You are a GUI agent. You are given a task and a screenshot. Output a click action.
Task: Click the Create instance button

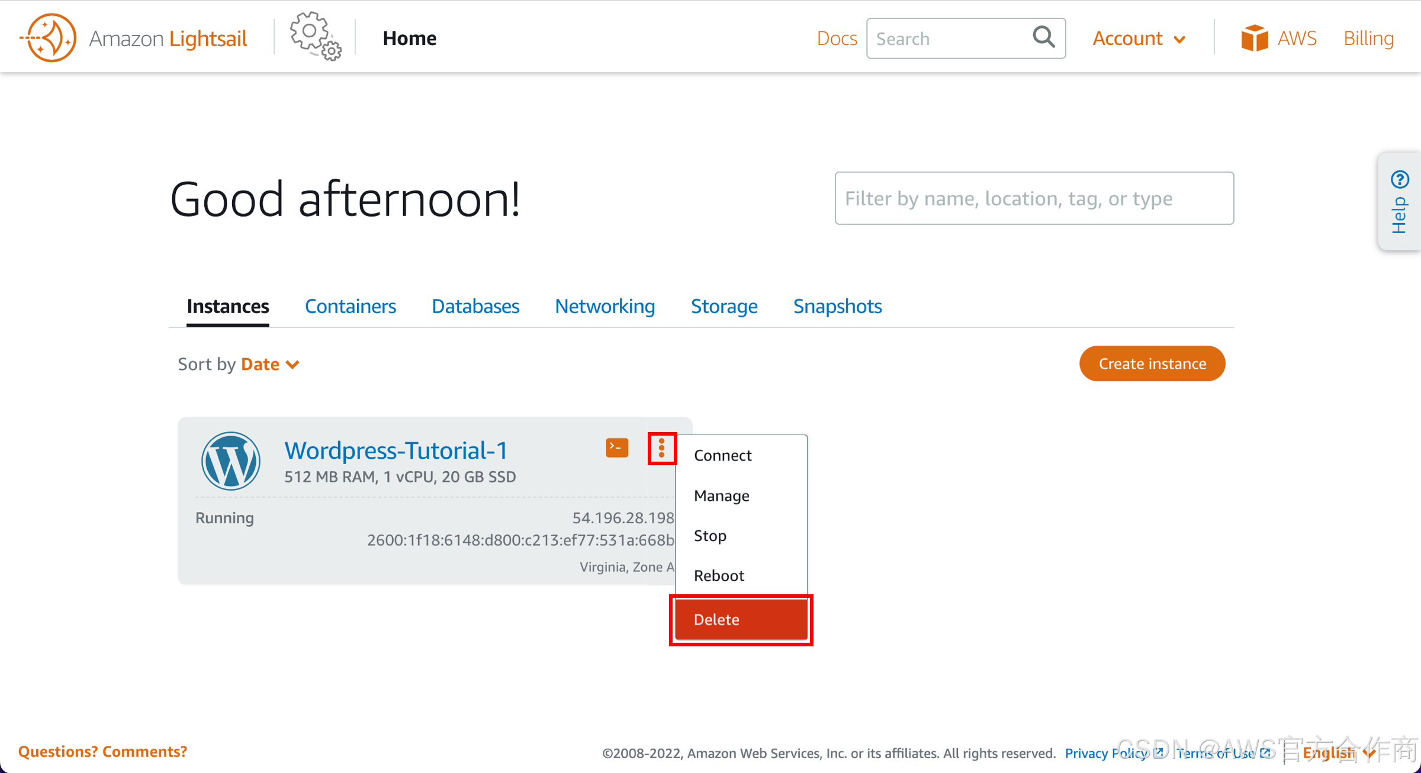coord(1152,363)
